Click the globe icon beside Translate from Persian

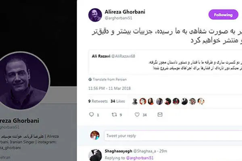90,79
